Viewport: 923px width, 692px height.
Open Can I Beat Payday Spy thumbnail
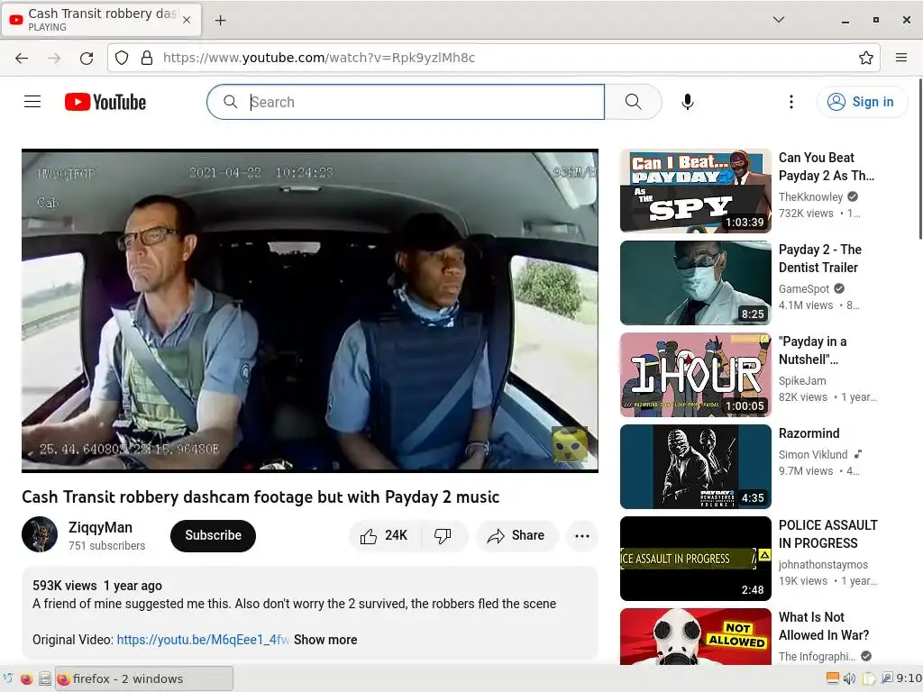click(695, 191)
